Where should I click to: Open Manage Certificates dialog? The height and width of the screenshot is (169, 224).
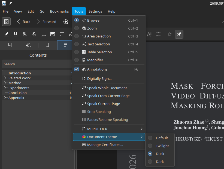[x=109, y=145]
